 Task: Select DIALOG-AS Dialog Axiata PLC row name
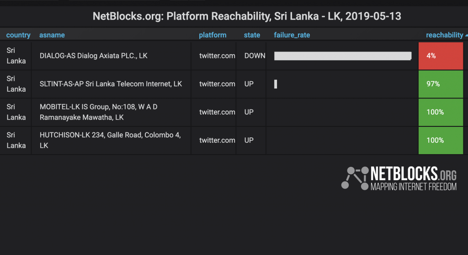[93, 56]
